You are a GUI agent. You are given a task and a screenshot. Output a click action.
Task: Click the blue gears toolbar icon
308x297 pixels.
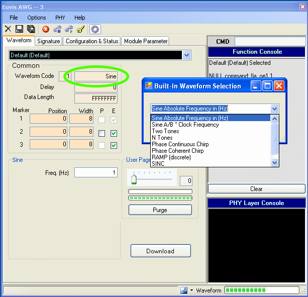[57, 29]
